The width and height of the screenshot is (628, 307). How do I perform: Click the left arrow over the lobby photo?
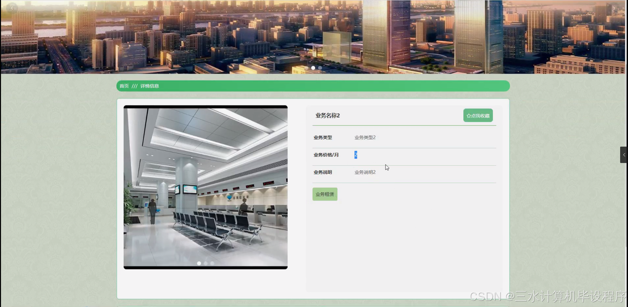135,187
